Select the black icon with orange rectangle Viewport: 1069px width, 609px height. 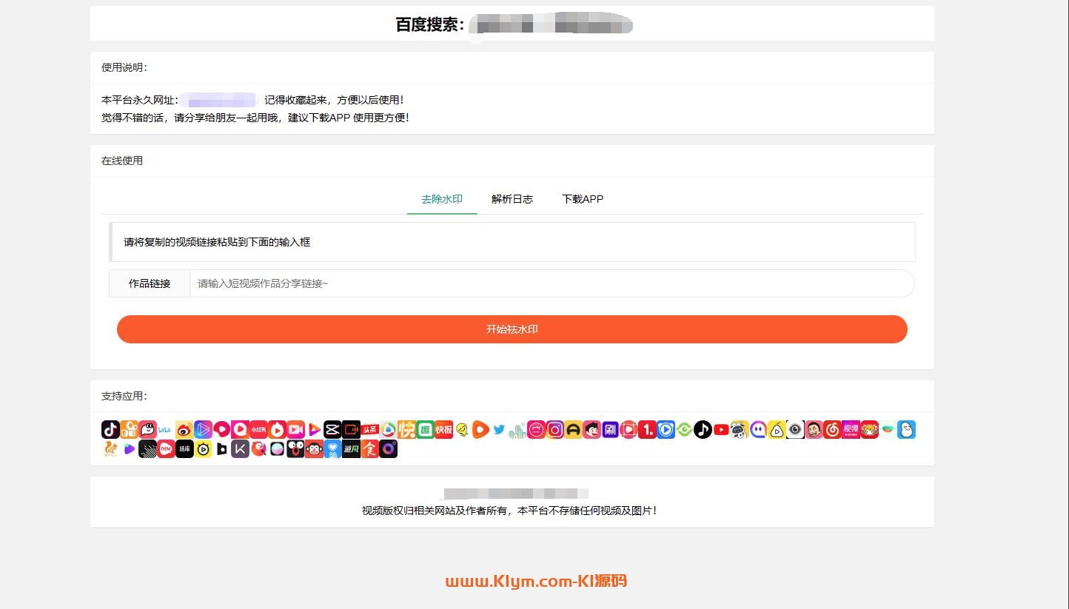click(x=351, y=430)
